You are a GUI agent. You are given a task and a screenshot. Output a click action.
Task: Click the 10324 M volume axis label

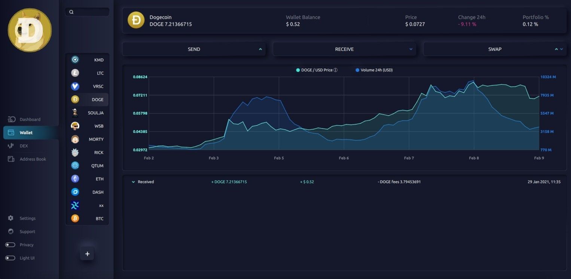(548, 77)
